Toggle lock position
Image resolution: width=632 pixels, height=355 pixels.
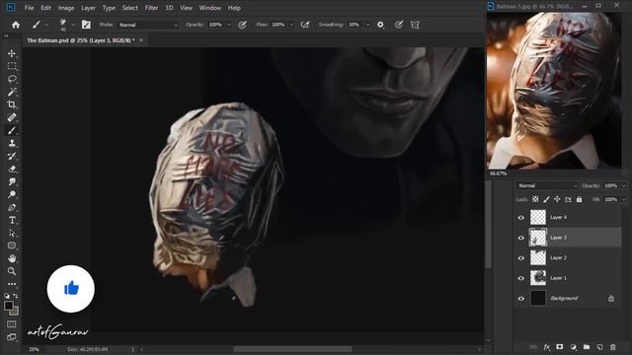pos(557,199)
